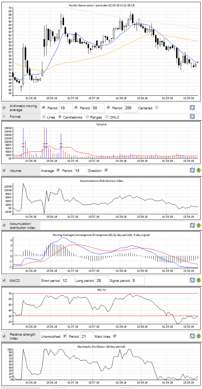Viewport: 202px width, 389px height.
Task: Toggle the Period 200 moving average checkbox
Action: tap(108, 107)
